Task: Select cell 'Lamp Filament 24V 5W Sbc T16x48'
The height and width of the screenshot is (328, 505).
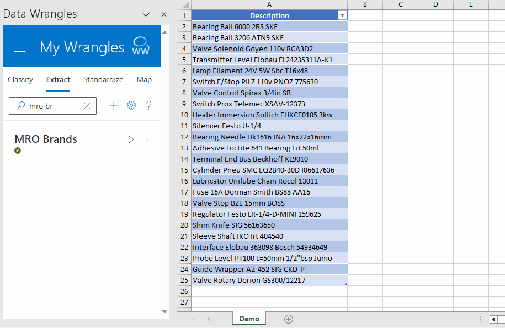Action: pos(269,71)
